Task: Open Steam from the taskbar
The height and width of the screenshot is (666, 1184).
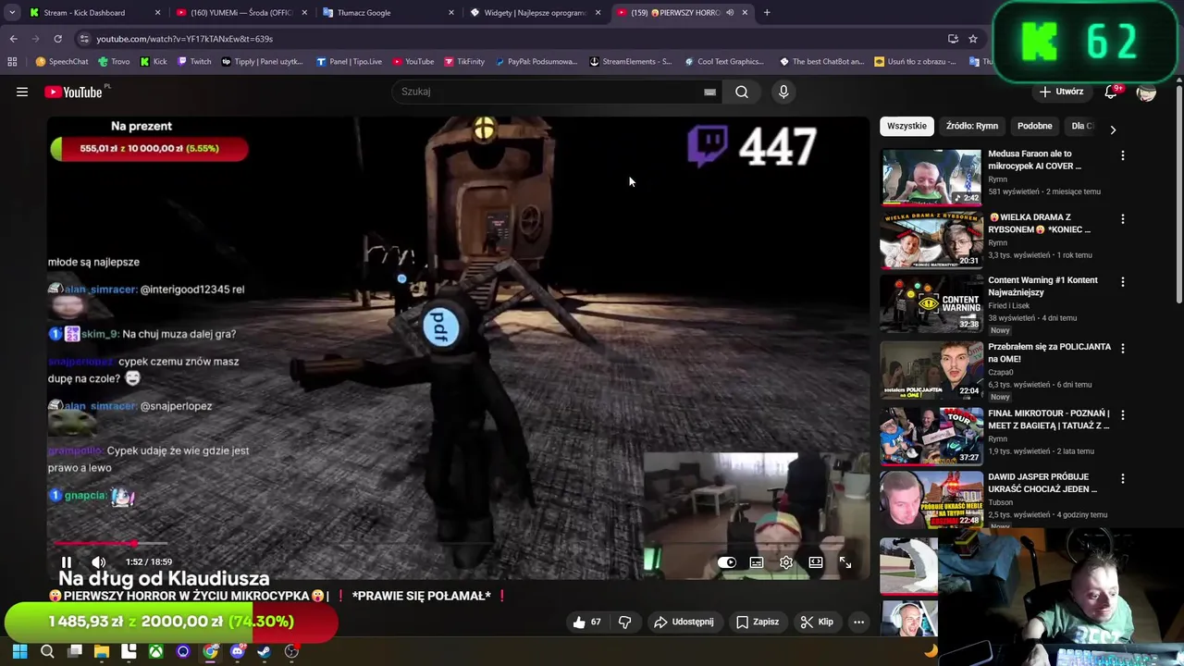Action: coord(265,651)
